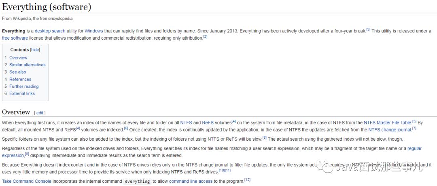Open the 'Windows' link in intro
This screenshot has height=186, width=437.
point(93,31)
